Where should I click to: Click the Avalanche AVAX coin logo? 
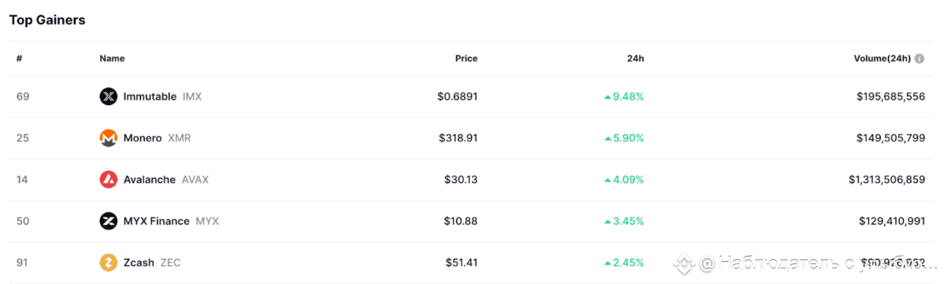click(109, 180)
